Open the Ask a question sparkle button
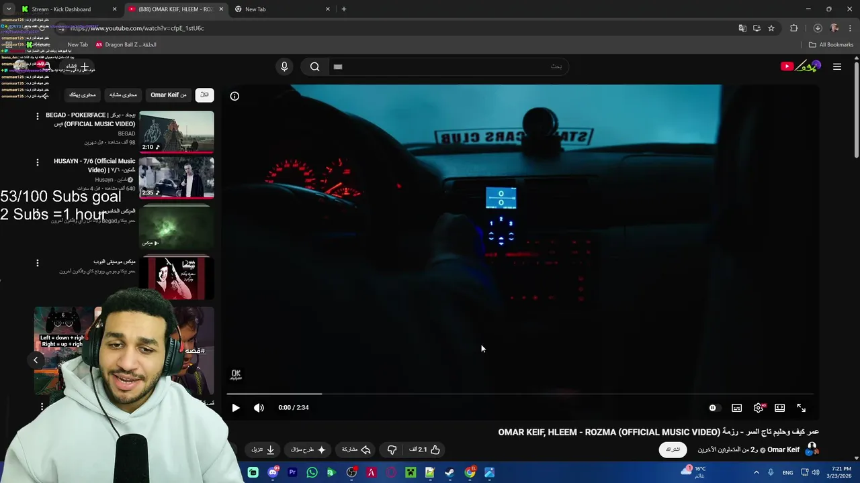 308,449
